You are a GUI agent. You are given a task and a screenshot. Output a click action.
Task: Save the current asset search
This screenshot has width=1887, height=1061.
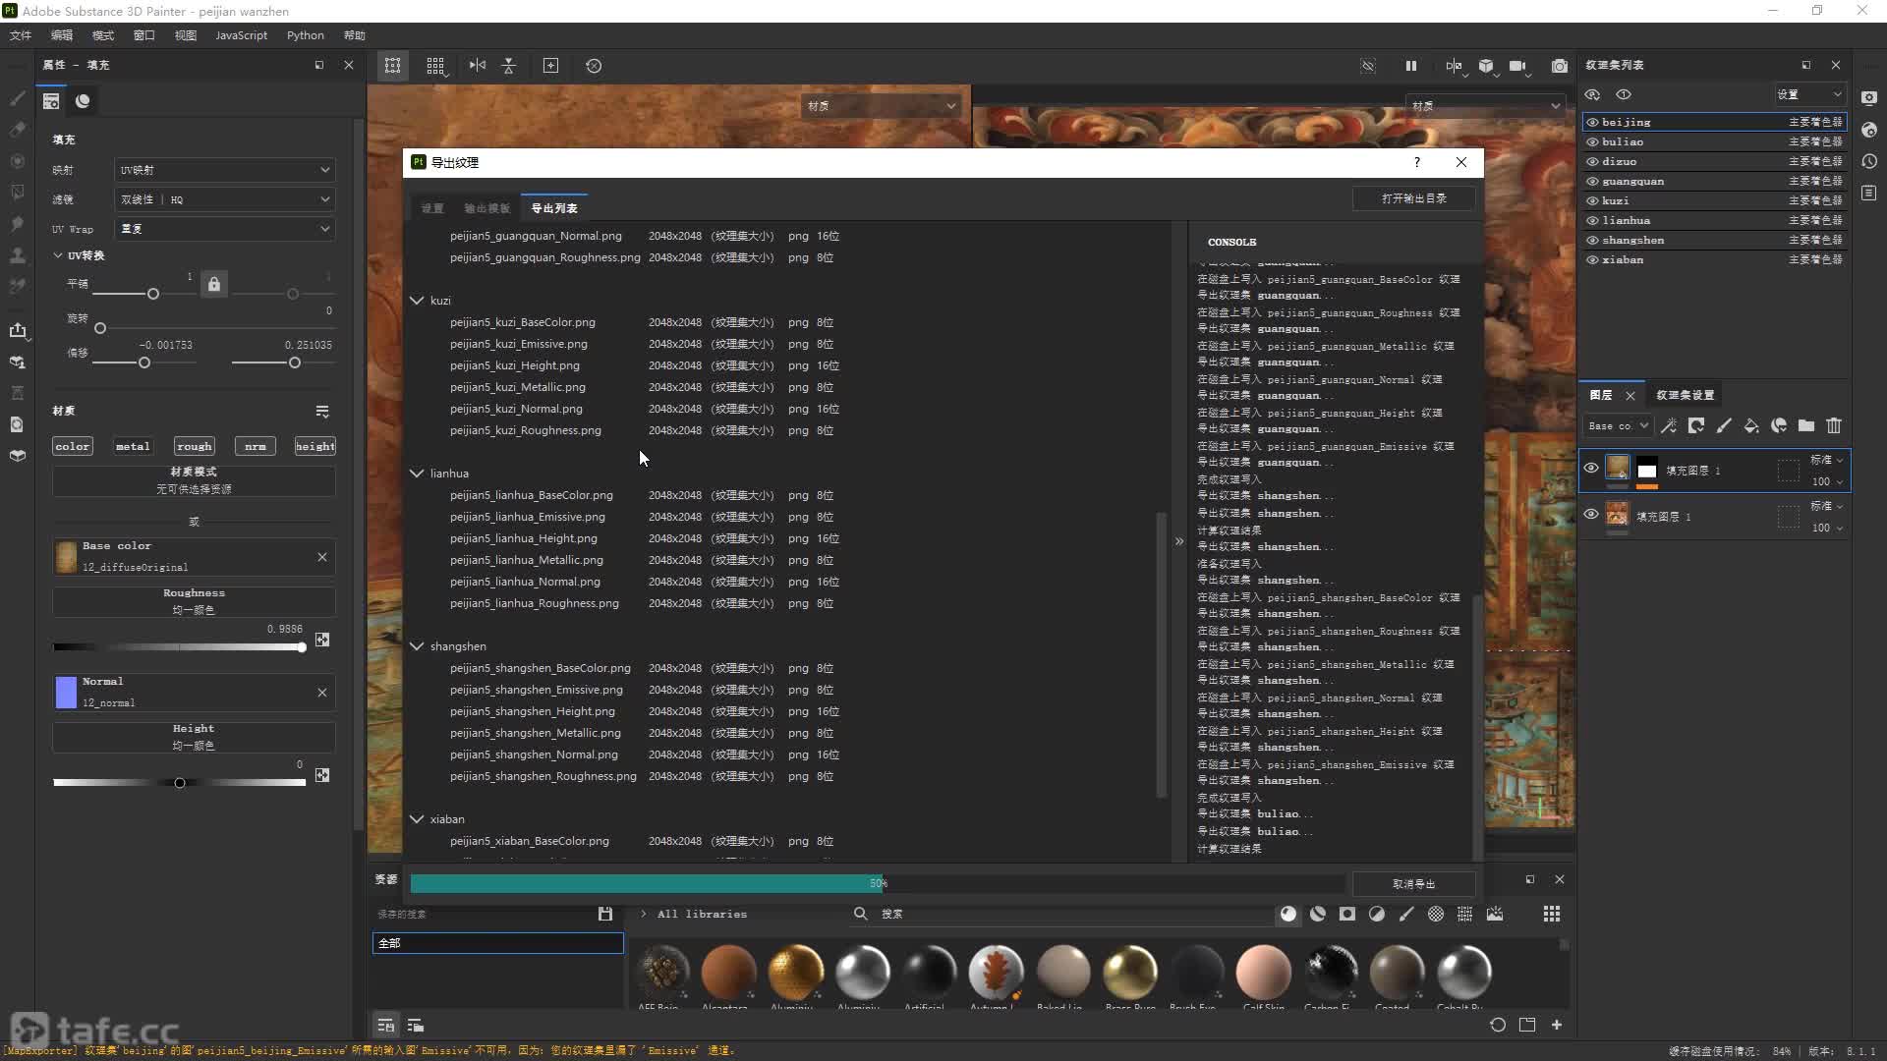click(x=605, y=914)
